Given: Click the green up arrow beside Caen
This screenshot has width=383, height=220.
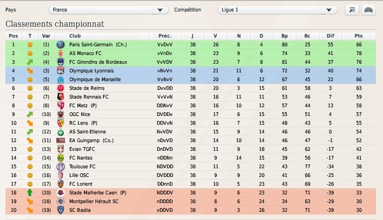Looking at the screenshot, I should [30, 193].
